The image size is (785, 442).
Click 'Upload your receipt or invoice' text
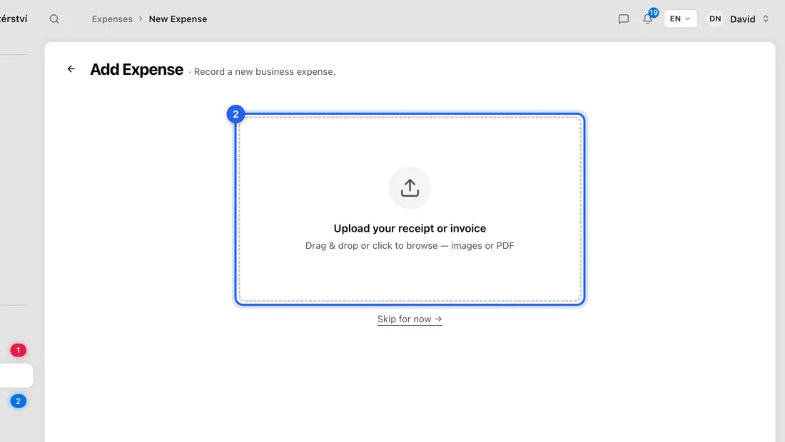(x=410, y=229)
